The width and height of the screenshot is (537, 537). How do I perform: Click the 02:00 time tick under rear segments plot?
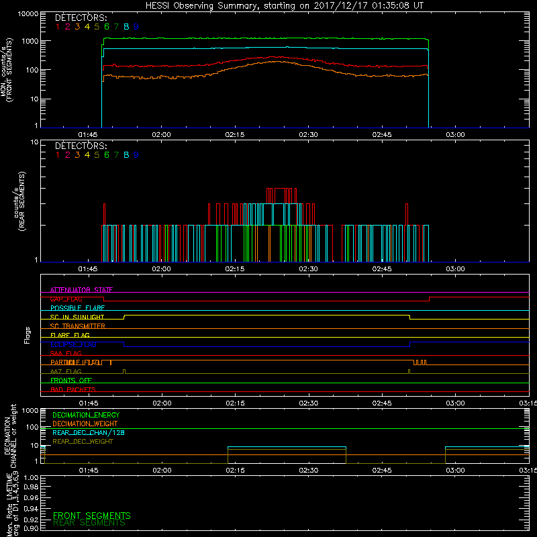[162, 269]
